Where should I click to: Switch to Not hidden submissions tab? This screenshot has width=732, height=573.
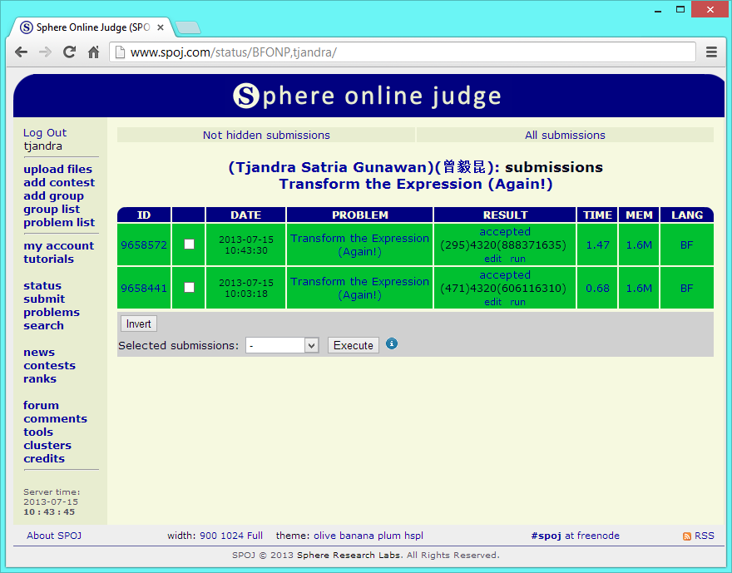266,135
